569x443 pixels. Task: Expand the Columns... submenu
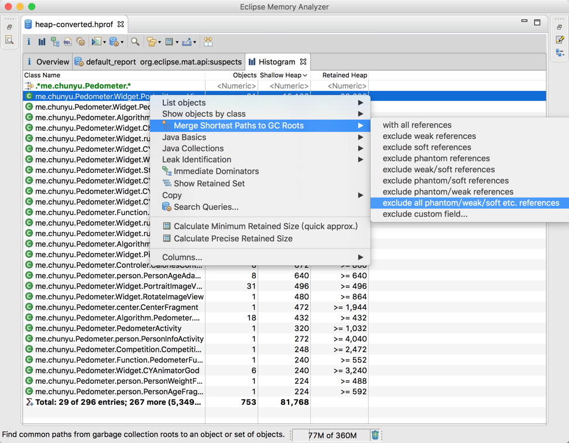tap(260, 257)
